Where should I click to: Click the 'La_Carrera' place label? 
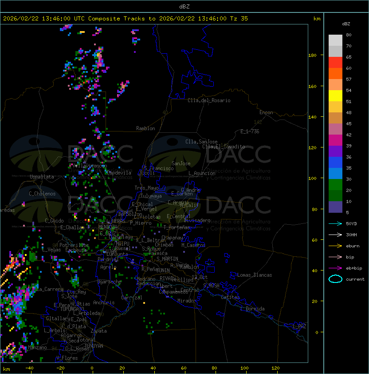[50, 289]
